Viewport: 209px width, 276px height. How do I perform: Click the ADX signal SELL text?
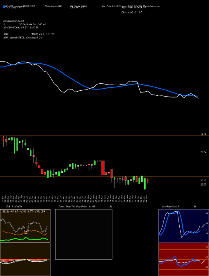click(23, 38)
